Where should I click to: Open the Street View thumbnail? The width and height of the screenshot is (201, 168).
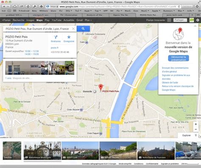27,68
